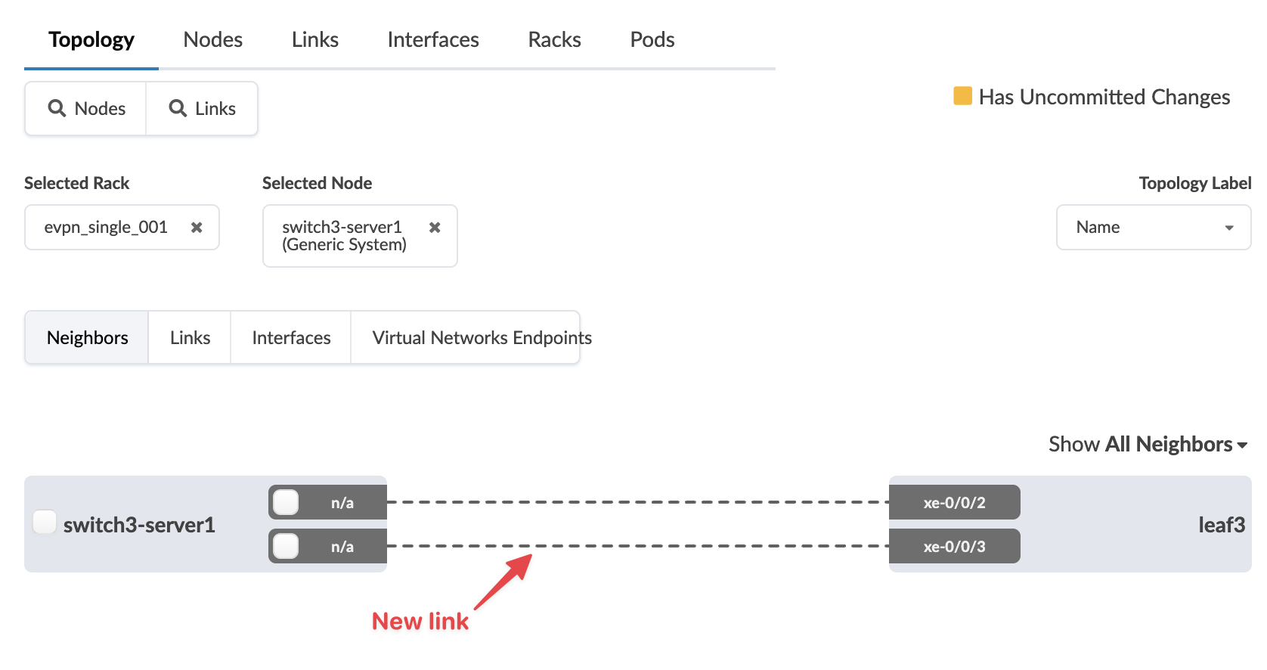Open the Topology Label Name dropdown
The image size is (1267, 670).
(x=1153, y=227)
